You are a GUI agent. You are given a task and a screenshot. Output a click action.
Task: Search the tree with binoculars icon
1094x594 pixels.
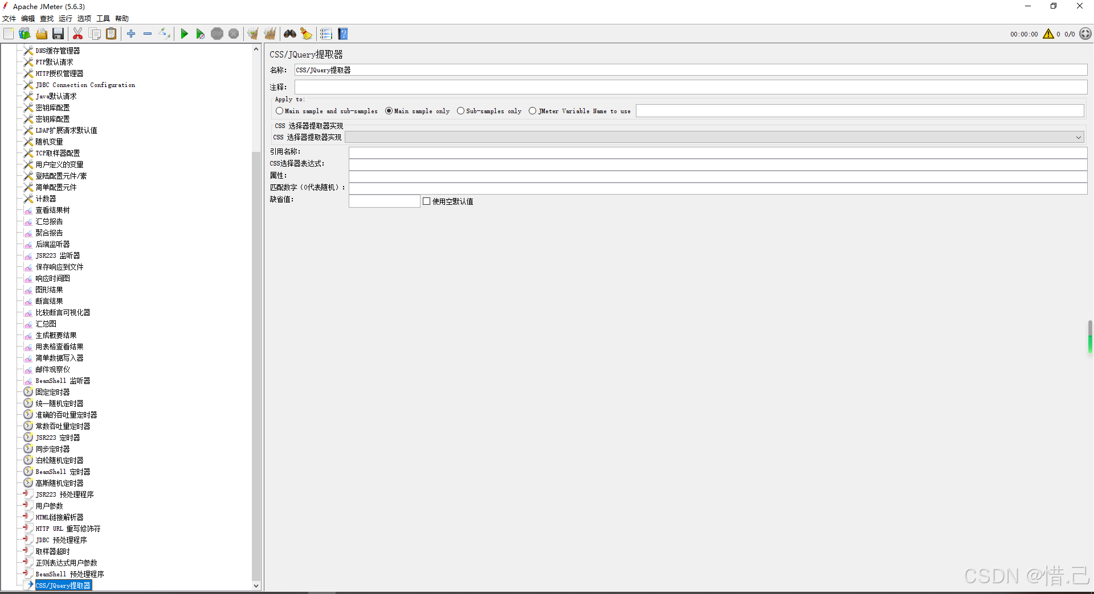coord(290,34)
